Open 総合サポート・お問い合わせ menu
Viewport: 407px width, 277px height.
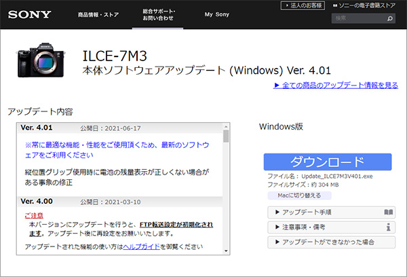click(158, 14)
